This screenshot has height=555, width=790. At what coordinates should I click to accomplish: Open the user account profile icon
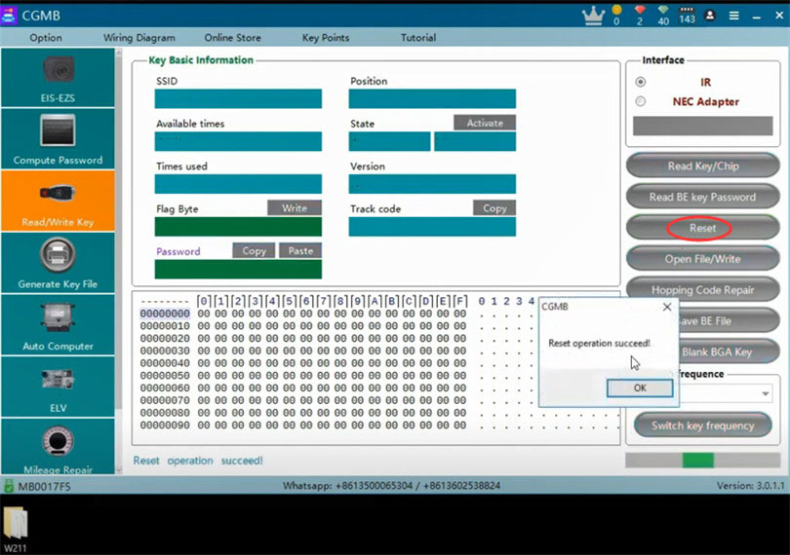click(710, 16)
